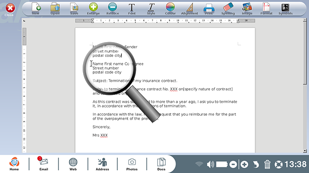The width and height of the screenshot is (309, 173).
Task: Go to the Home screen
Action: [x=14, y=164]
